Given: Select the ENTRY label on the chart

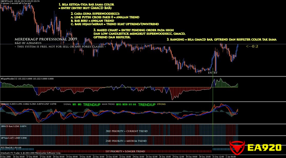Looking at the screenshot, I should (x=213, y=73).
